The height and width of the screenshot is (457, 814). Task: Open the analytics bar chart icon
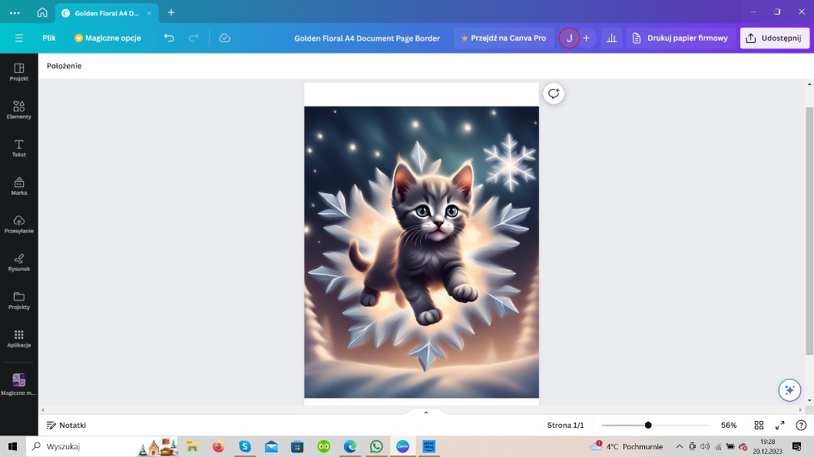pos(611,38)
